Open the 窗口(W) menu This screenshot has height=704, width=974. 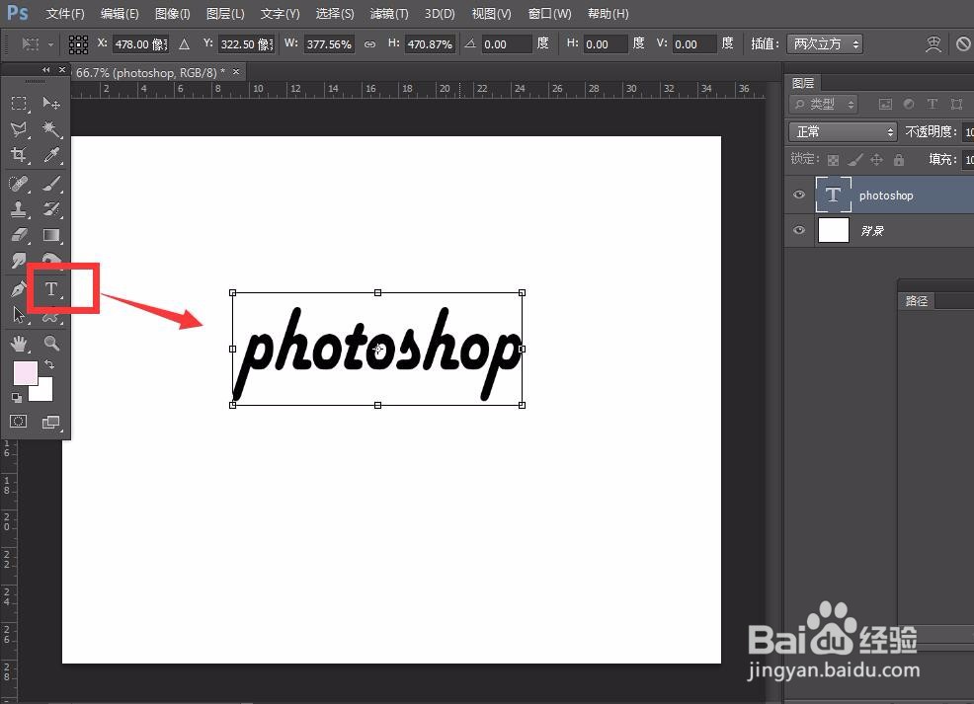tap(549, 13)
